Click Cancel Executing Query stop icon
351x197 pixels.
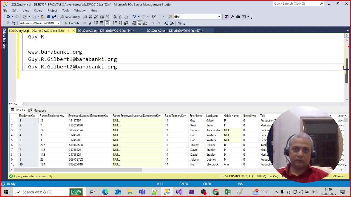click(84, 23)
